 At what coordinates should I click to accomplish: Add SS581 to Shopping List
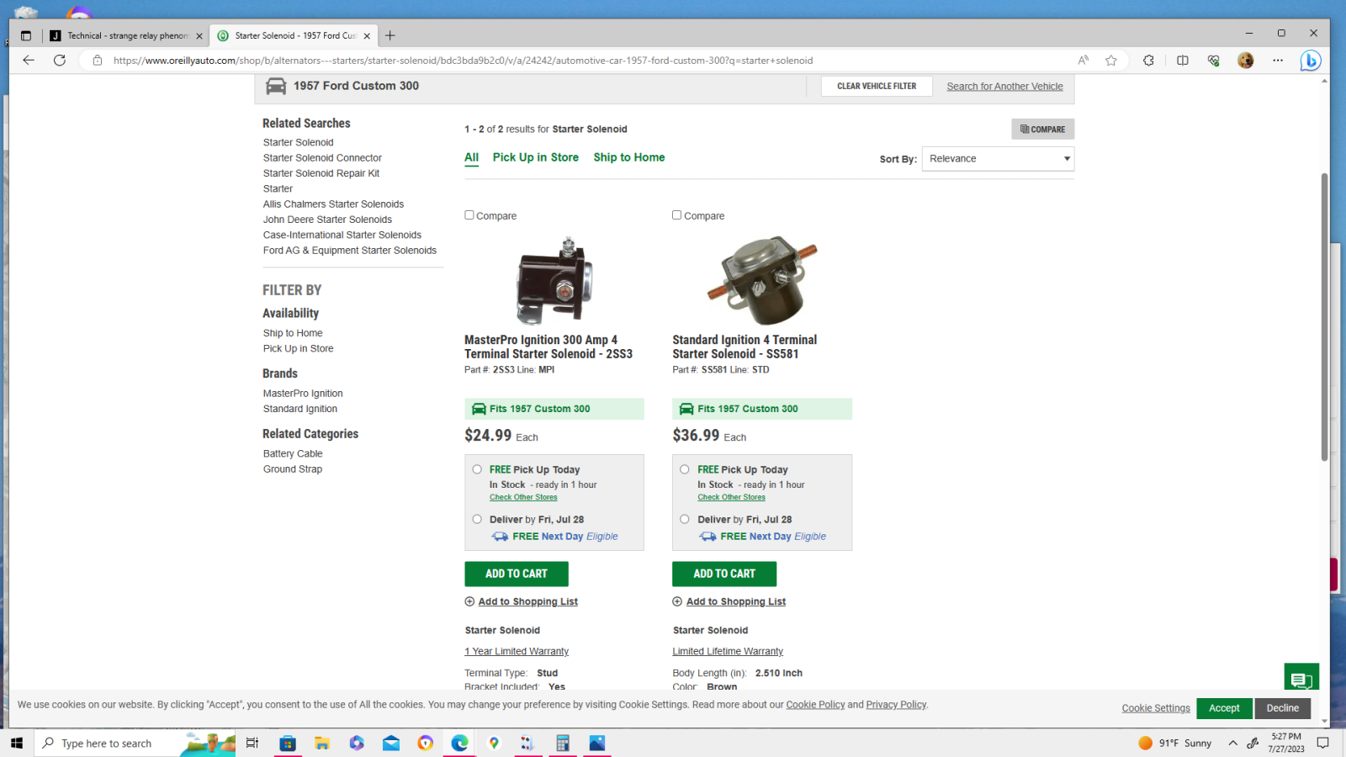(735, 601)
